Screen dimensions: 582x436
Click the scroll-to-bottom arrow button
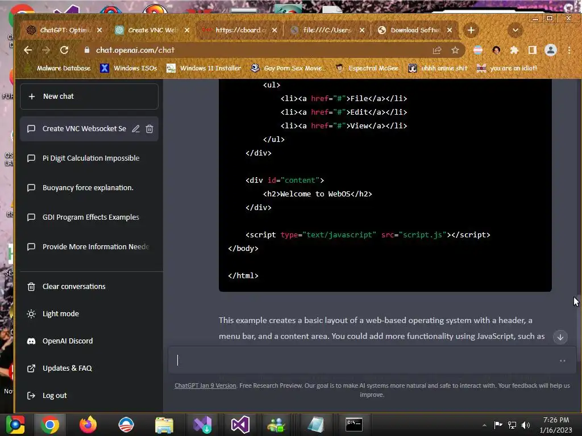[x=560, y=337]
